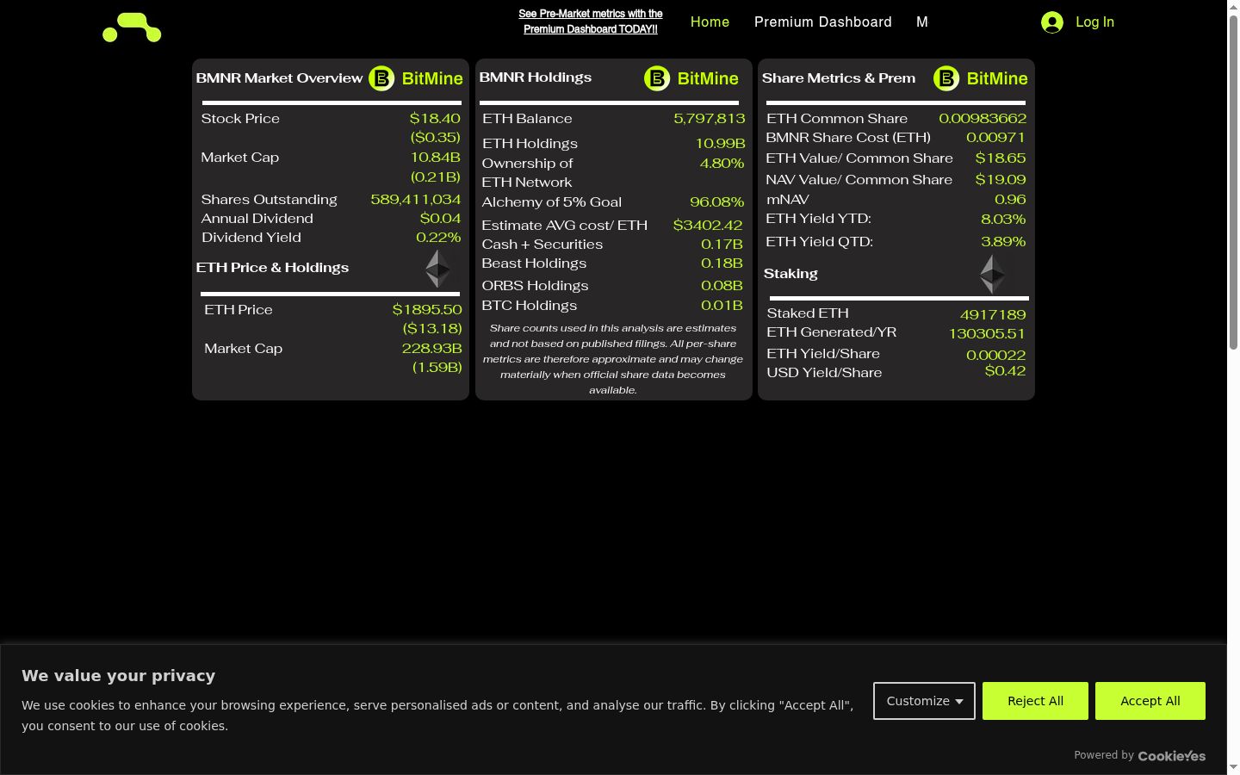This screenshot has height=775, width=1240.
Task: Click the BMNR market cap value 10.84B
Action: pos(435,158)
